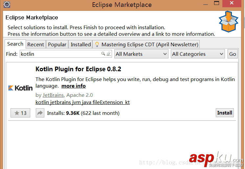Click the jetbrains tag link
Screen dimensions: 245x169
(x=61, y=102)
